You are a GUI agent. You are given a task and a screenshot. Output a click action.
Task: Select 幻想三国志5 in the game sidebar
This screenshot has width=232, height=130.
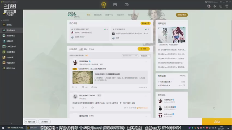tap(11, 47)
